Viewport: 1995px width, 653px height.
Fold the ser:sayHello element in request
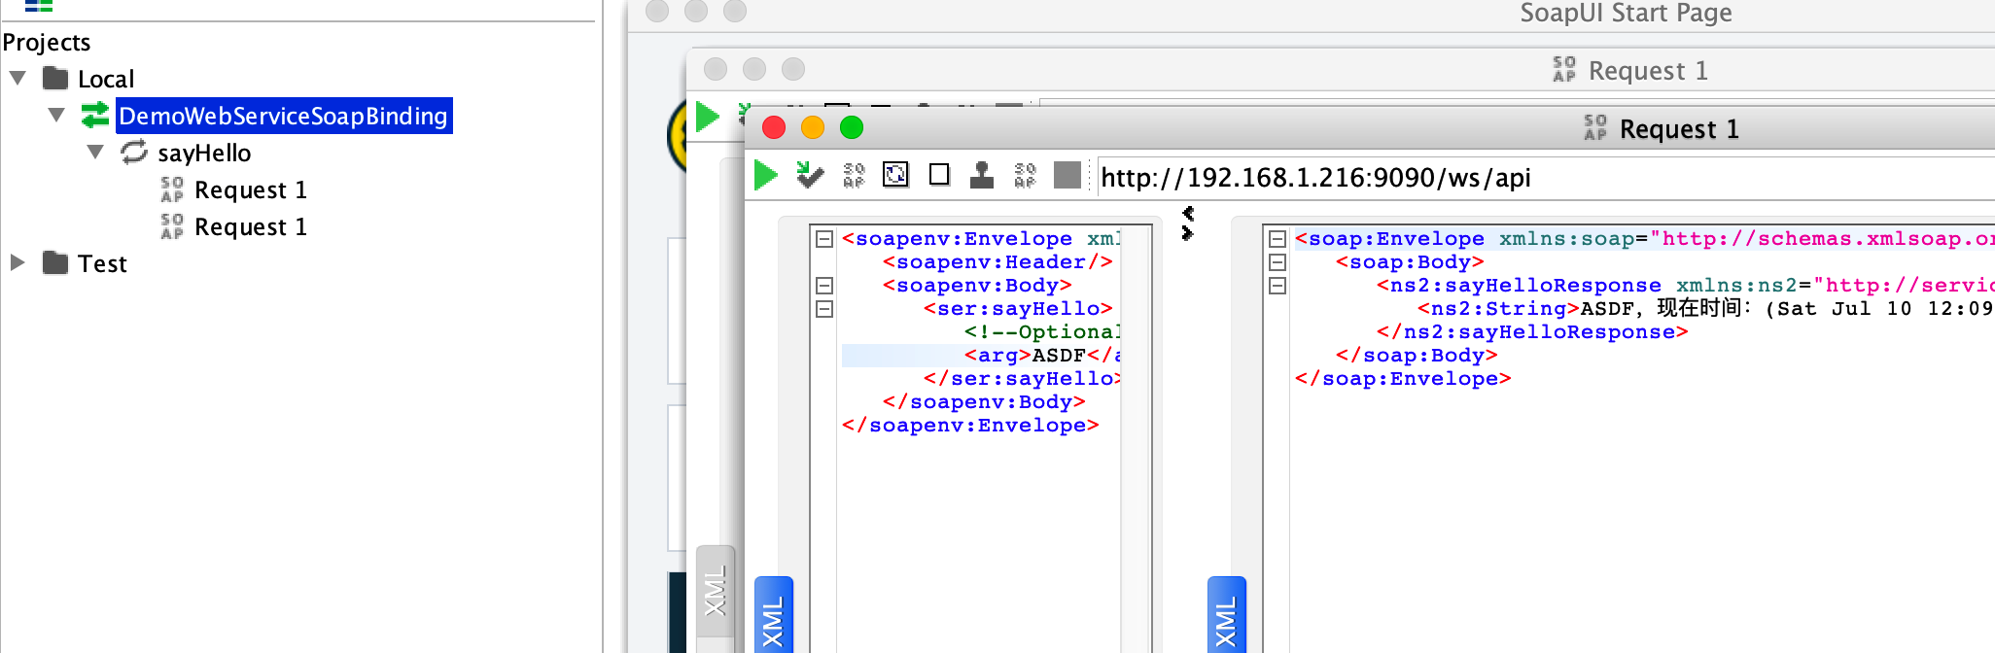(x=824, y=309)
